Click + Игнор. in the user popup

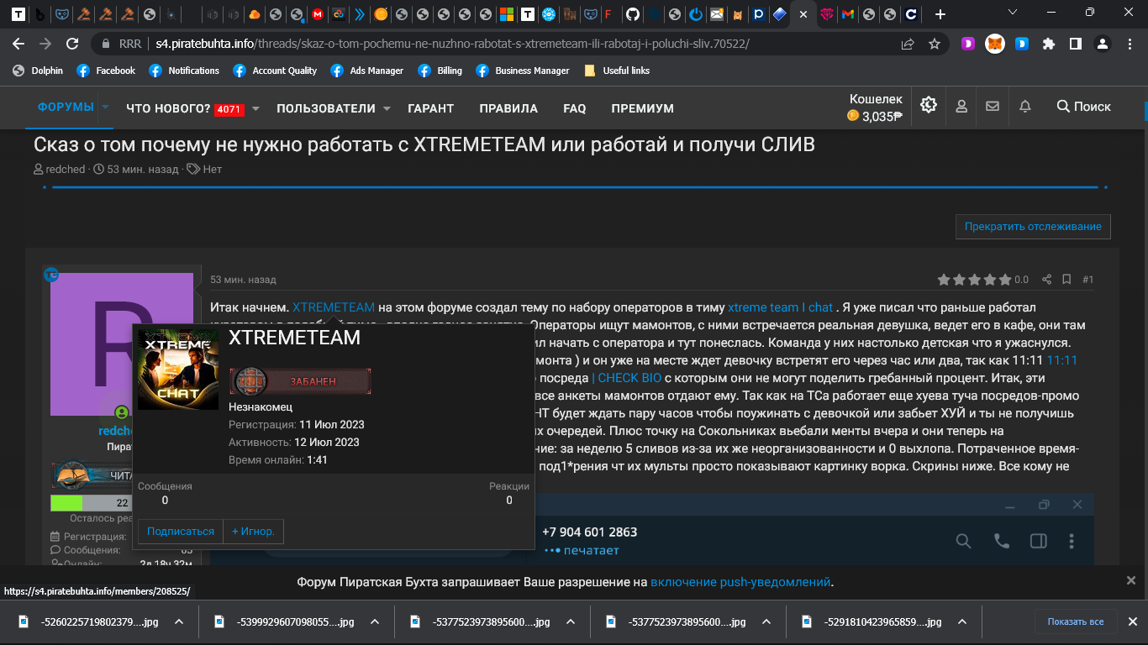253,531
